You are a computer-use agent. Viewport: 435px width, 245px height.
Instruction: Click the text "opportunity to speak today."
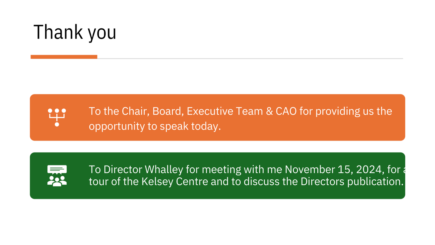[155, 126]
